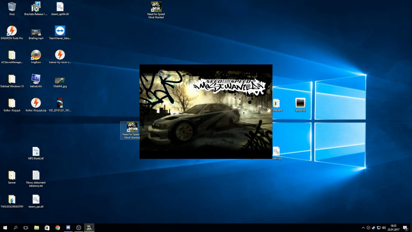Open taskbar search magnifier

coord(15,228)
